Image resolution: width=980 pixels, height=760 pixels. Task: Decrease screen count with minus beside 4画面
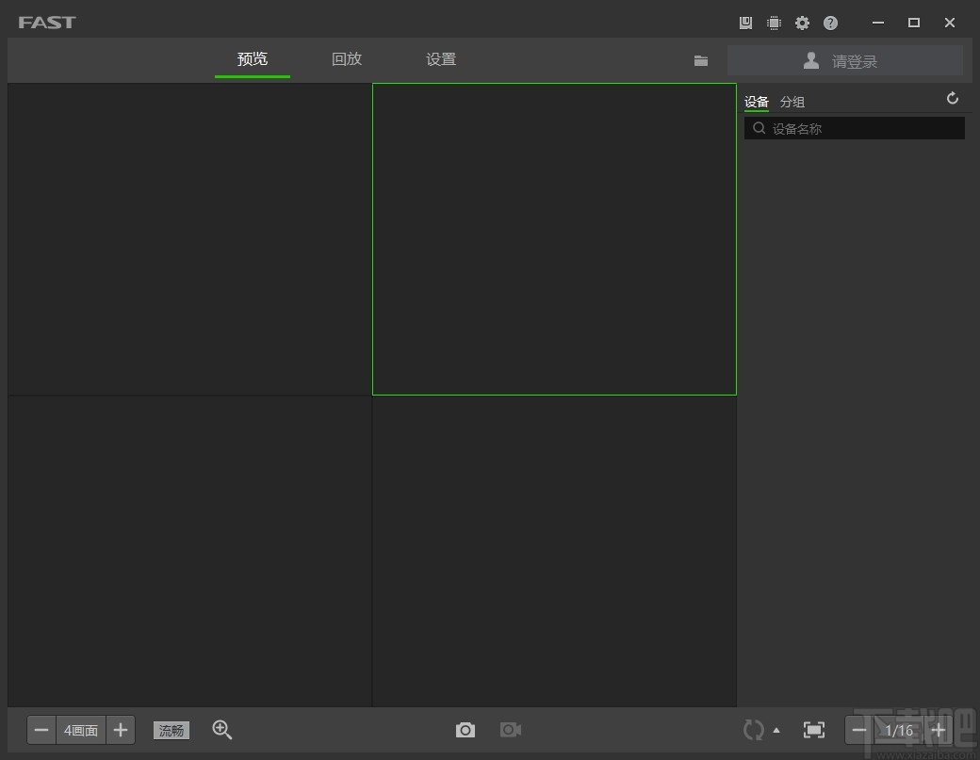point(41,730)
